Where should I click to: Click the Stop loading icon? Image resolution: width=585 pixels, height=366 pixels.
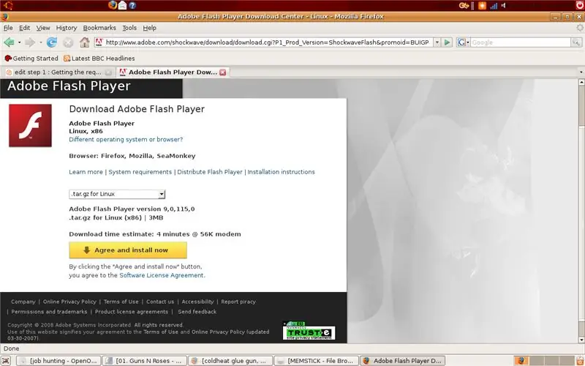(68, 42)
